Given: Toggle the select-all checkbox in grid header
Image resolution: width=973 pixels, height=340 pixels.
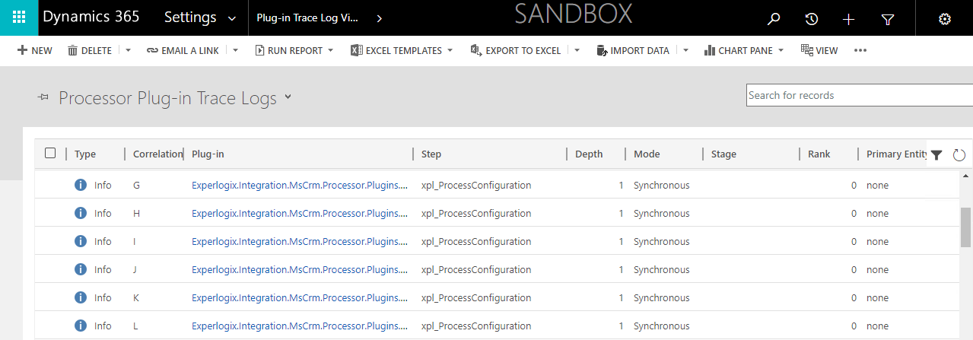Looking at the screenshot, I should (50, 153).
